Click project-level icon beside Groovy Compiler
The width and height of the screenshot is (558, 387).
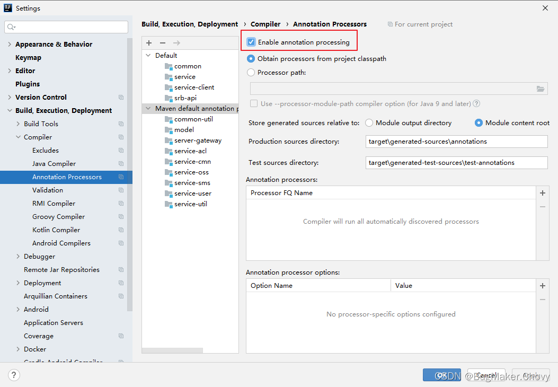[x=121, y=217]
